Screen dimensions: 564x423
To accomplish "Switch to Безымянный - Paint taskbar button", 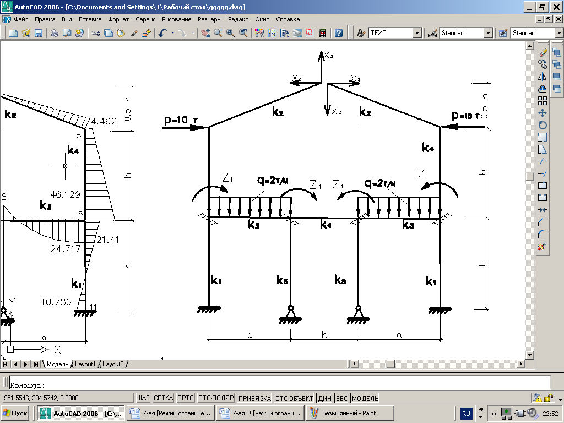I will point(350,413).
